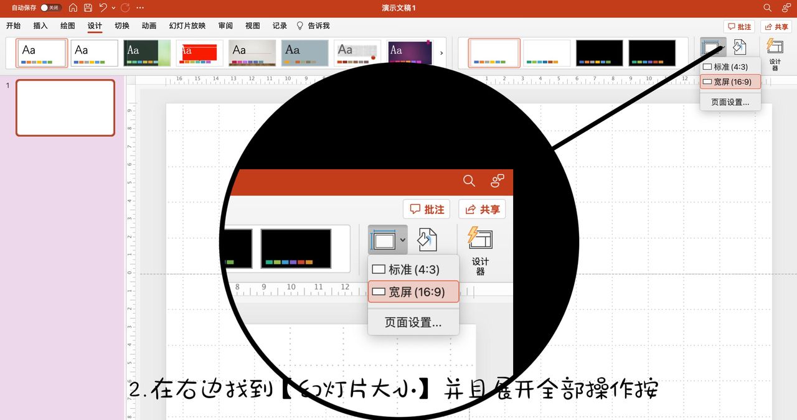Open the 视图 tab
The image size is (797, 420).
pyautogui.click(x=253, y=26)
